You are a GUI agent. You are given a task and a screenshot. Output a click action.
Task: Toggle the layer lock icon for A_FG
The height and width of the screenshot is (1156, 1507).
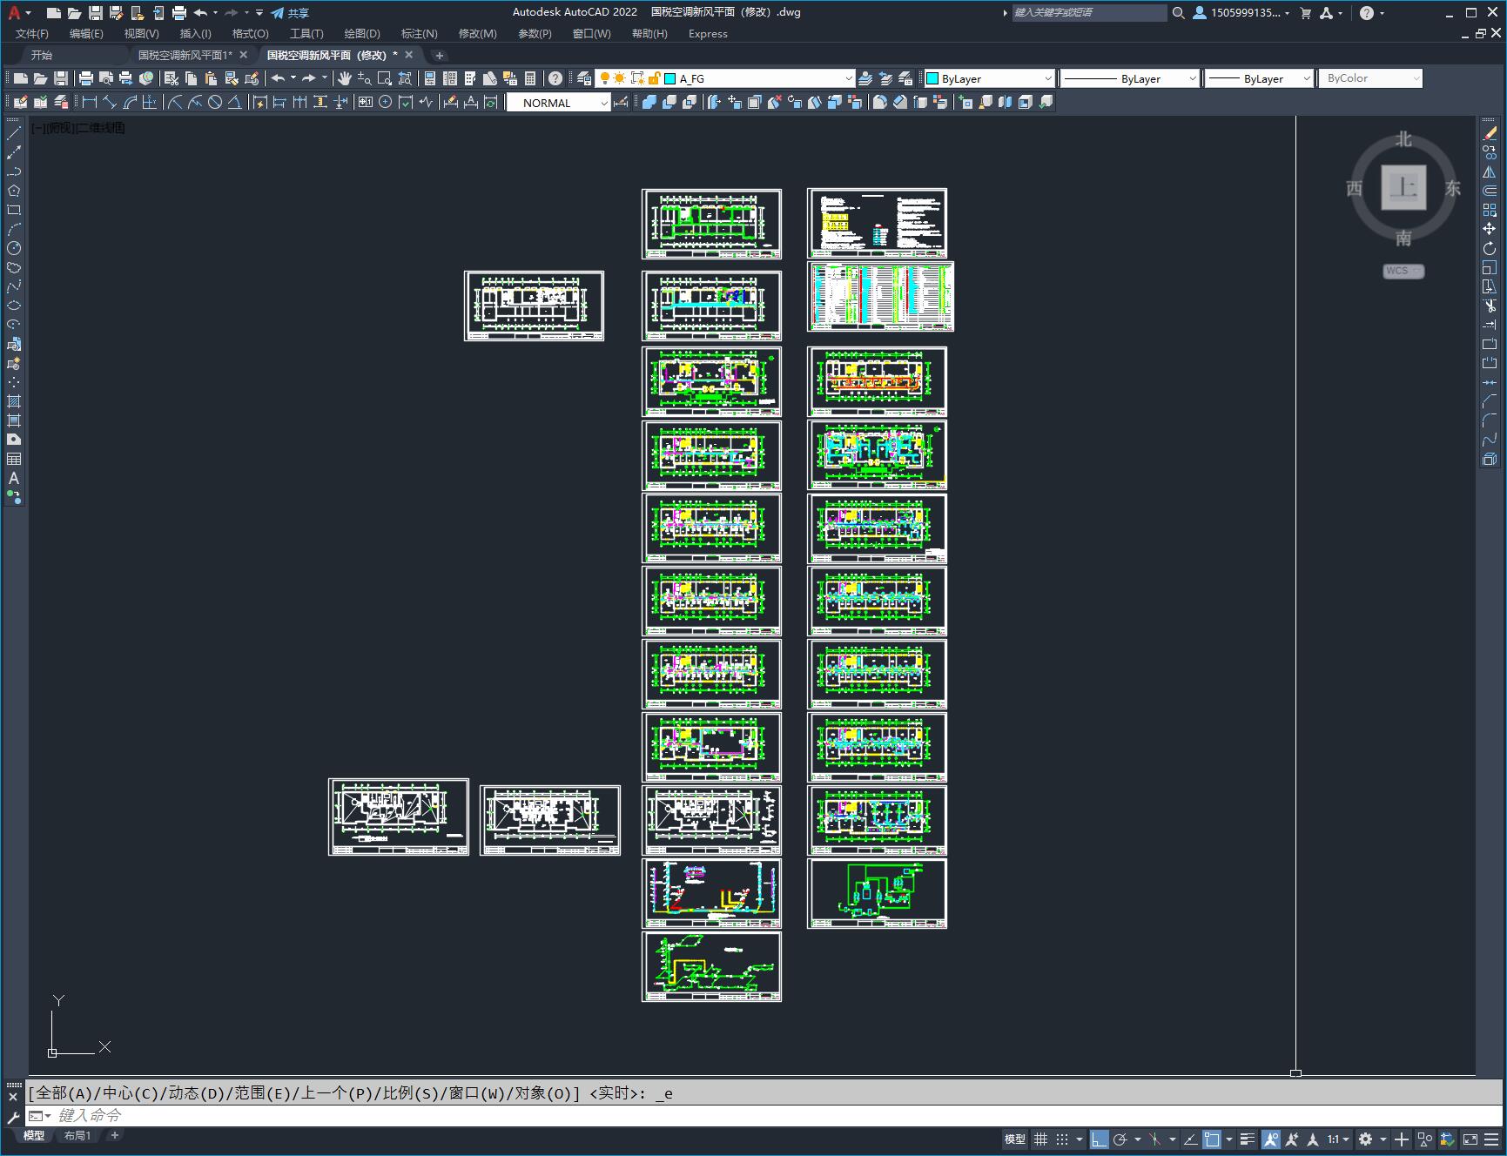pos(655,78)
